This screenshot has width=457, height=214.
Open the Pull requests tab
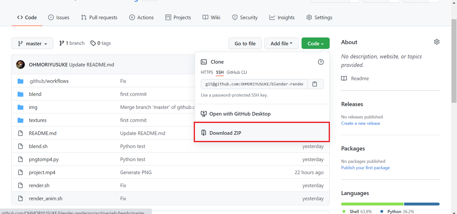[99, 17]
